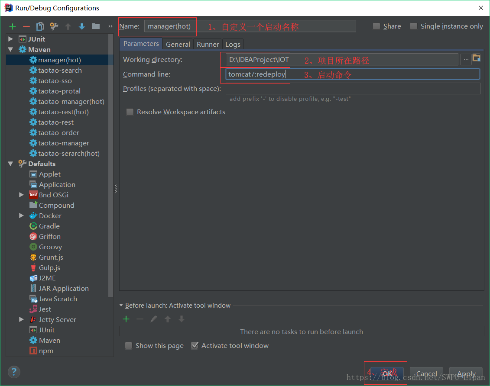Viewport: 490px width, 386px height.
Task: Check the Show this page option
Action: [128, 345]
